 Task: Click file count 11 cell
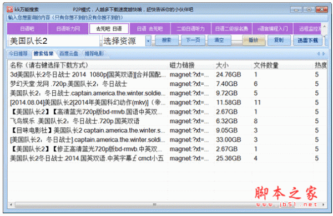point(257,102)
